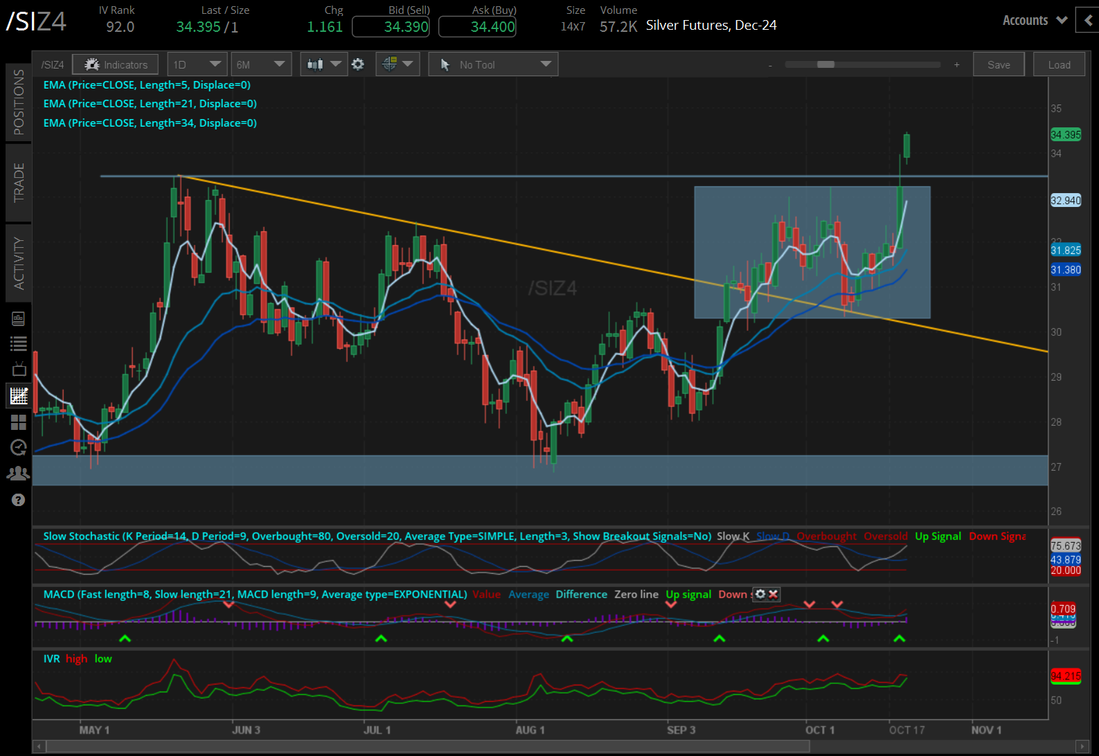Viewport: 1099px width, 756px height.
Task: Open the No Tool drawing dropdown
Action: [x=493, y=64]
